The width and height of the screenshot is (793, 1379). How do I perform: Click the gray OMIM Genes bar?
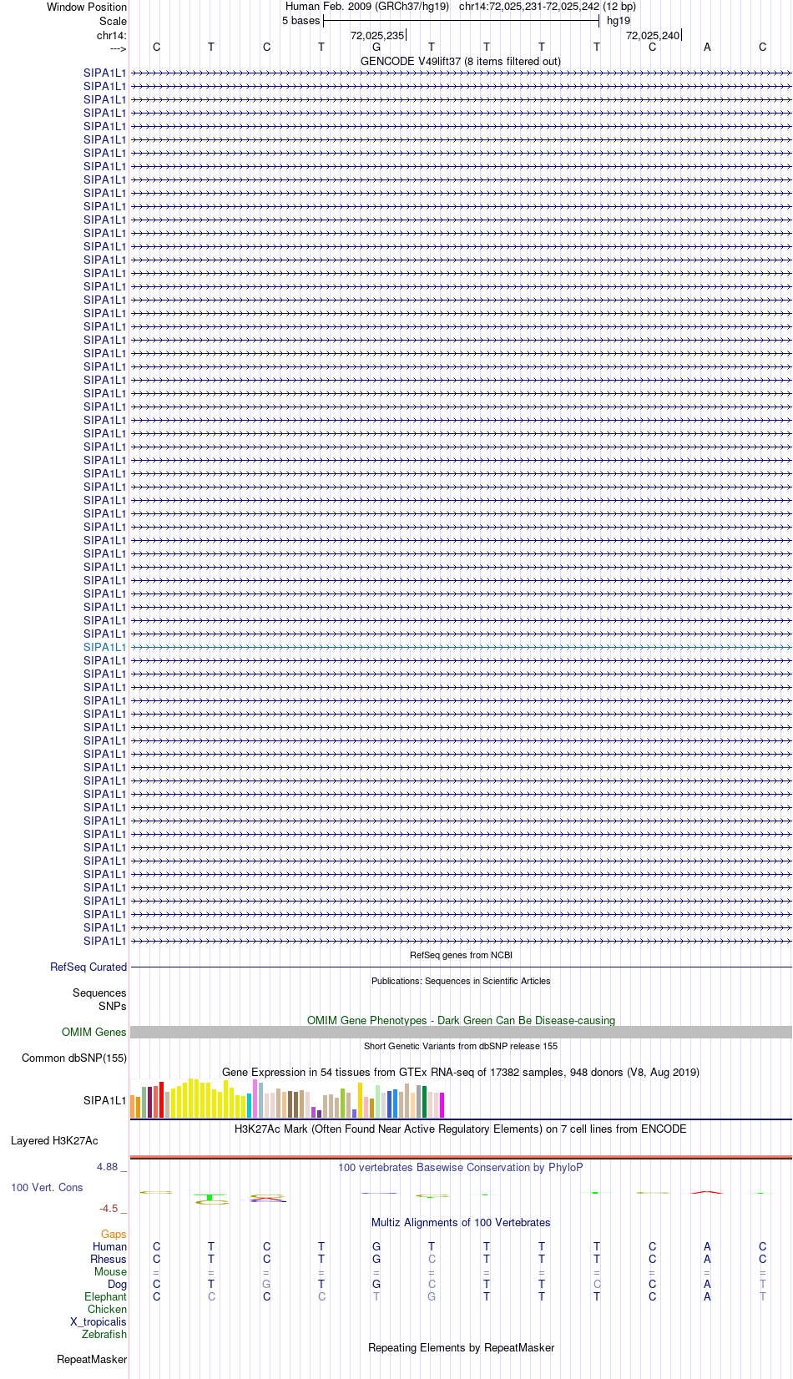[x=461, y=1033]
